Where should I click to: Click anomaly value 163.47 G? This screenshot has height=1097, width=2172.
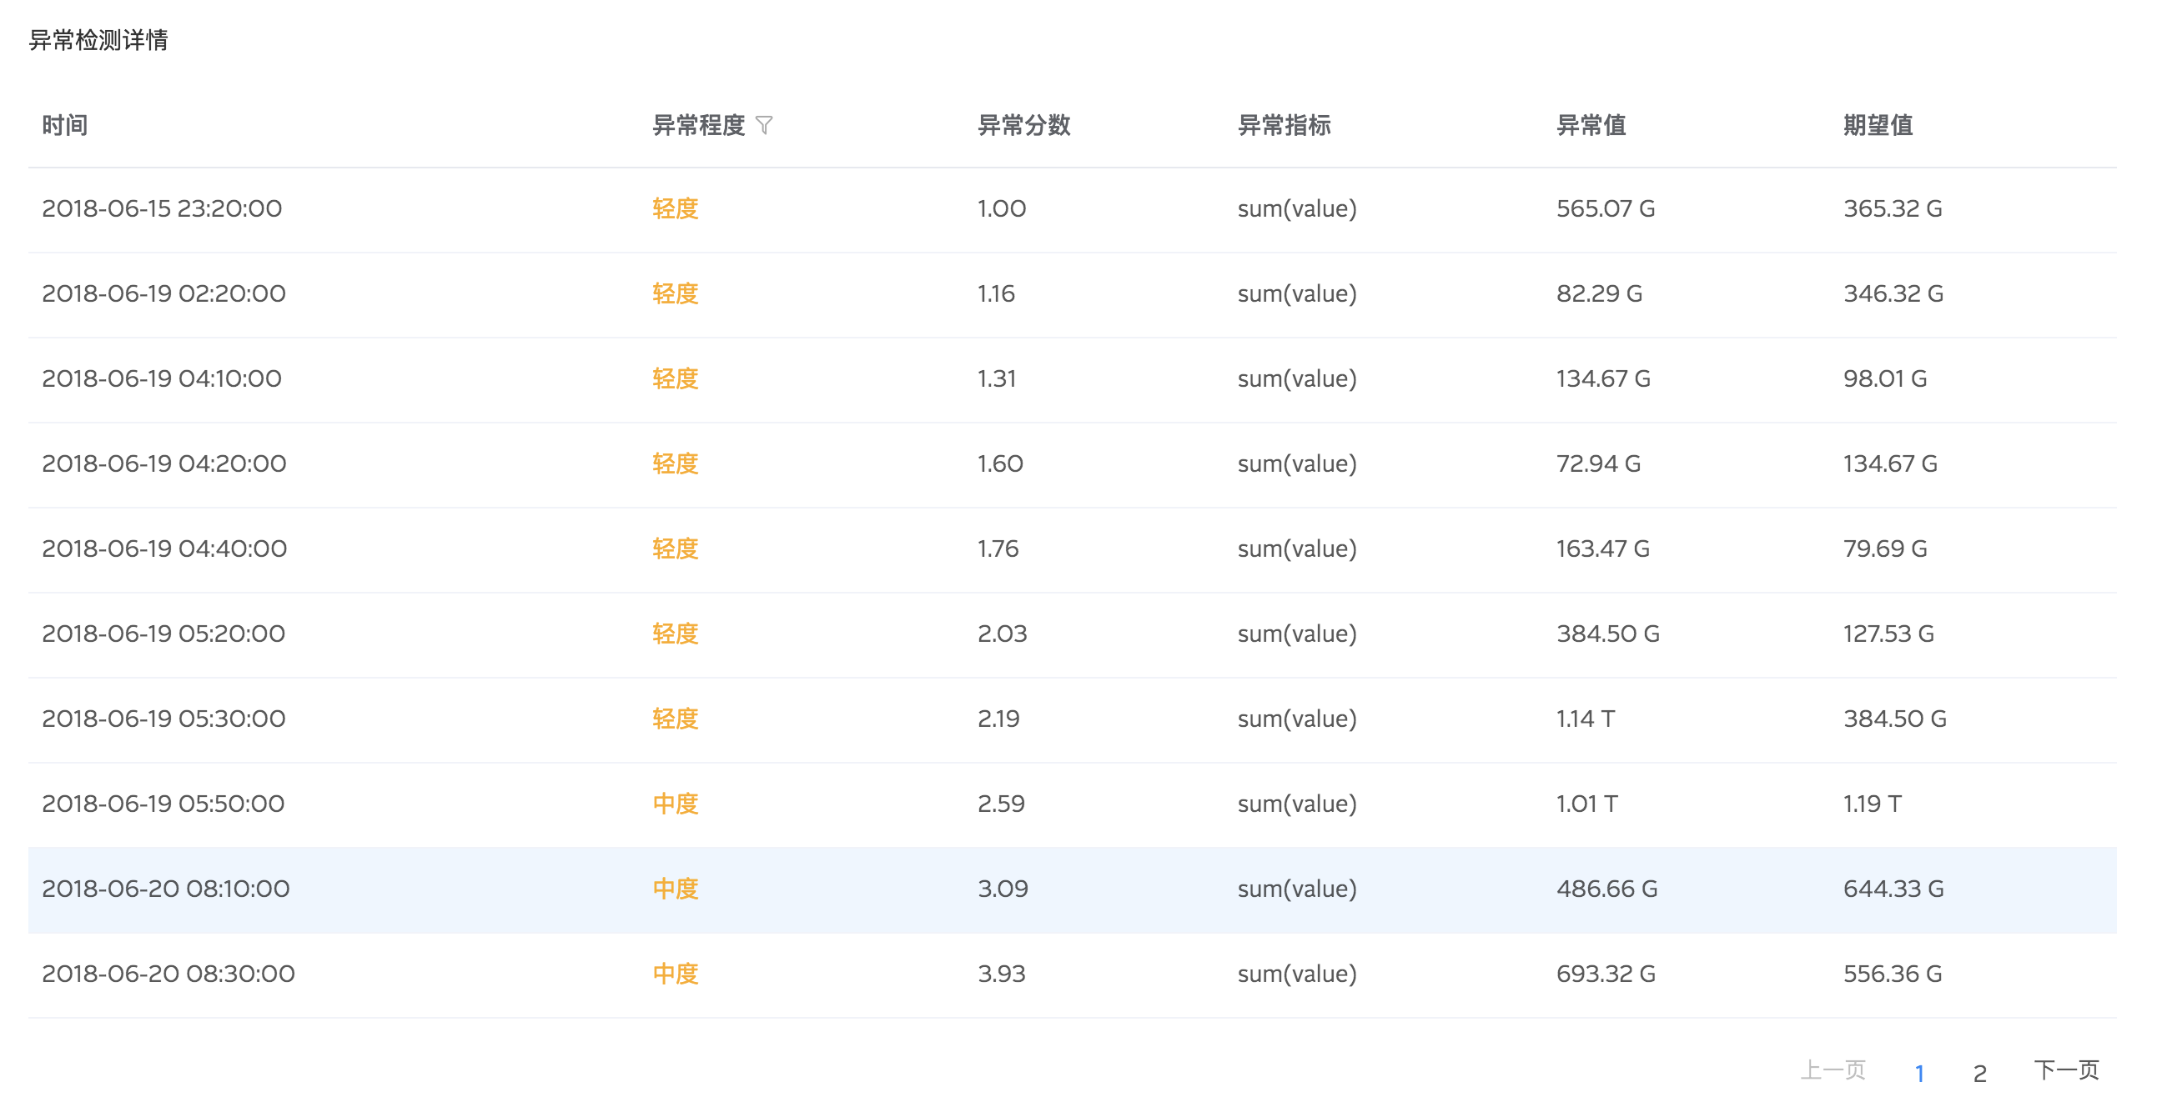[1603, 548]
